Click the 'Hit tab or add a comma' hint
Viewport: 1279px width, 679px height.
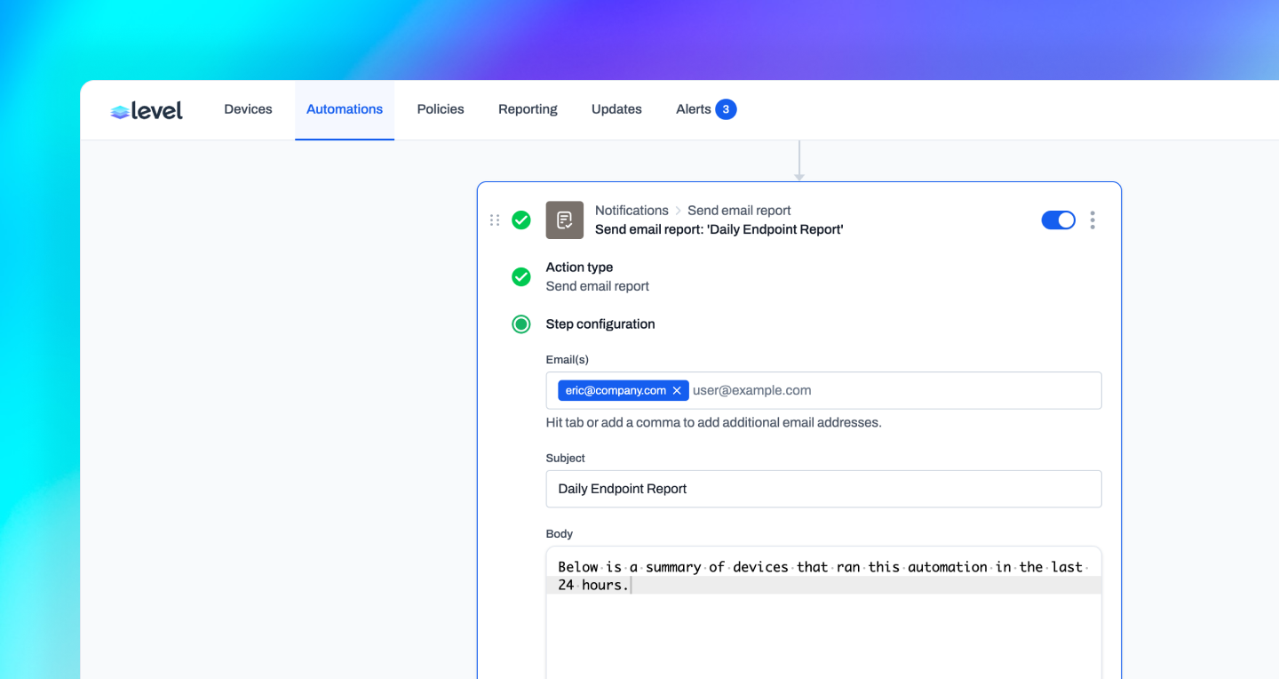(714, 423)
